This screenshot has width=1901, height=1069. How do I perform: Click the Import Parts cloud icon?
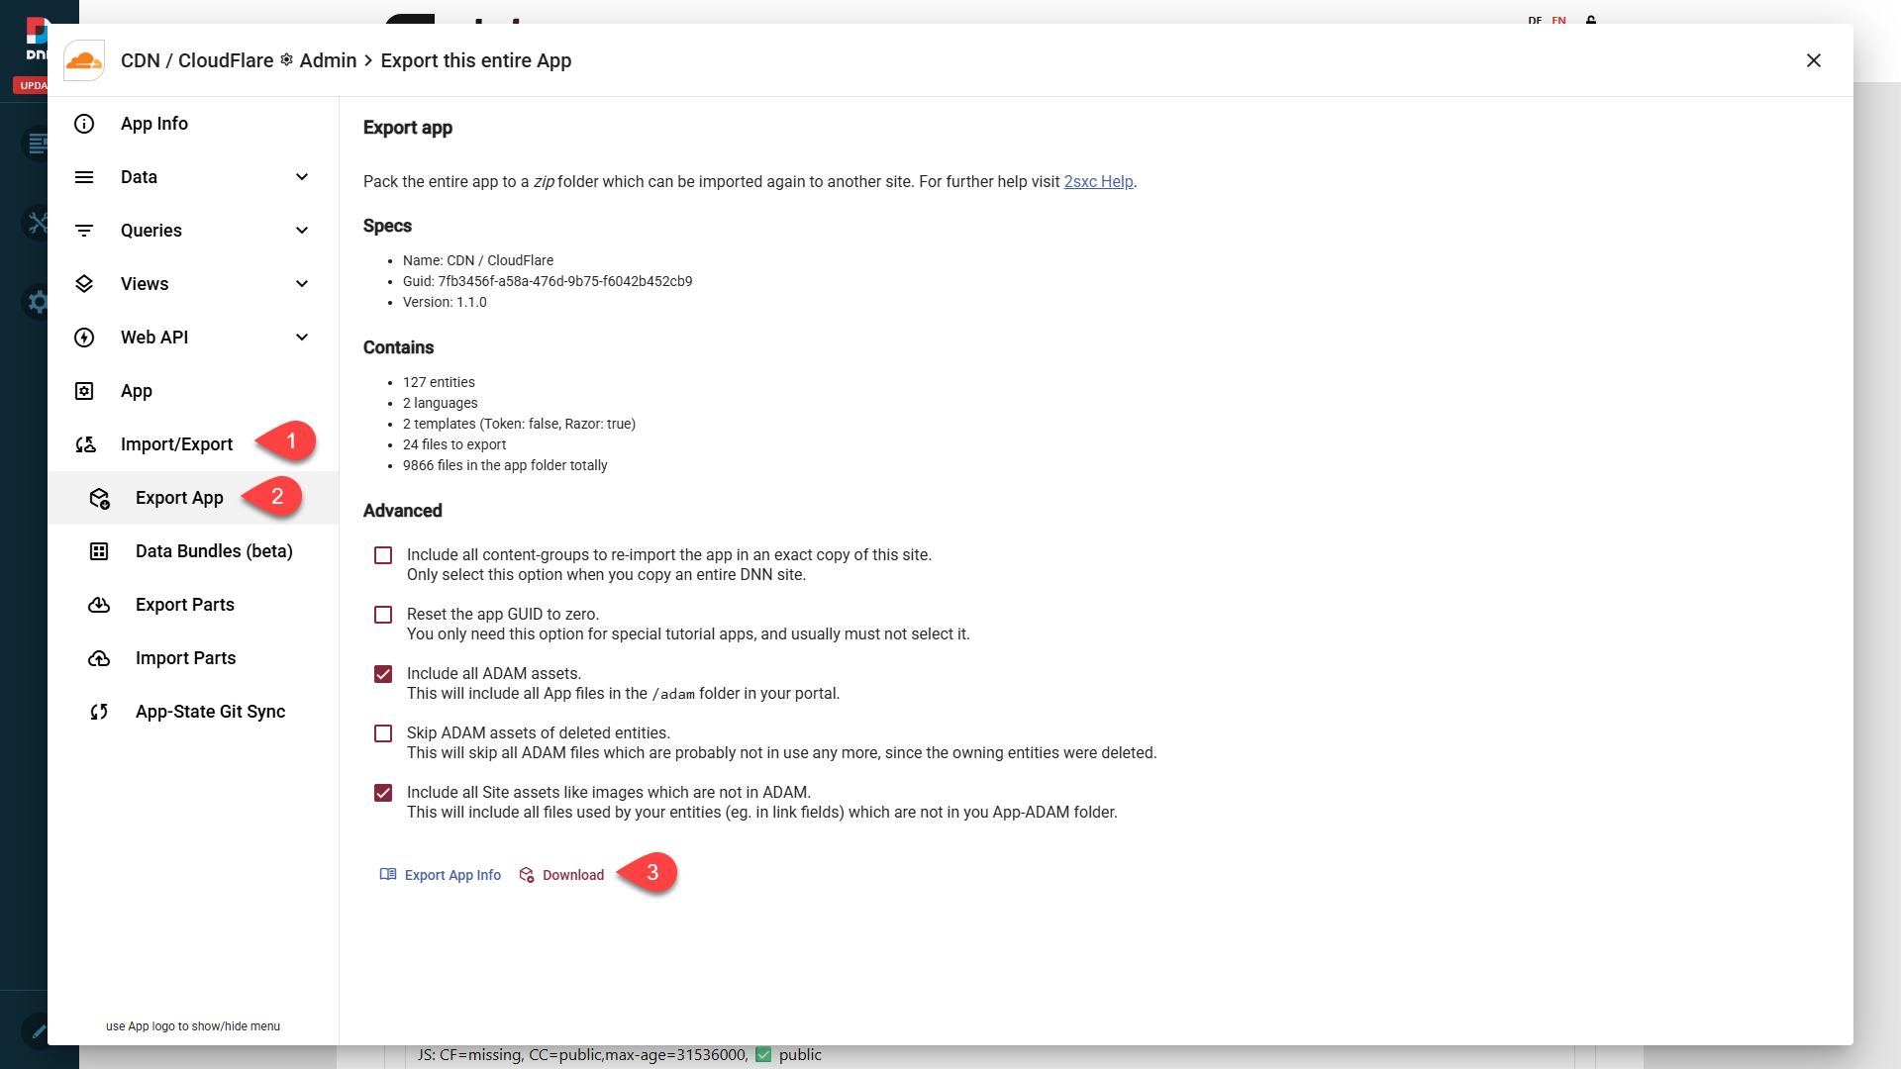(99, 658)
